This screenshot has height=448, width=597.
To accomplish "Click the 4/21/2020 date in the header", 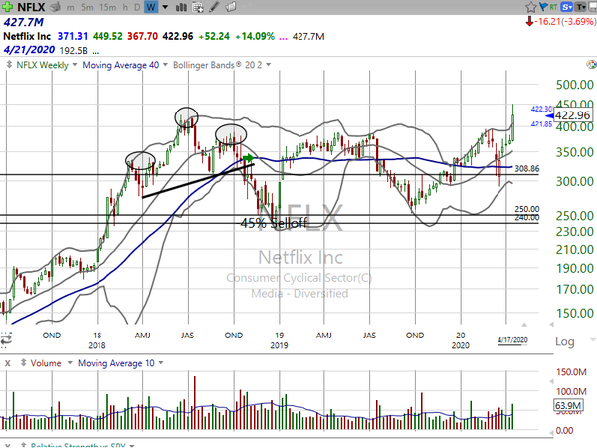I will coord(29,50).
